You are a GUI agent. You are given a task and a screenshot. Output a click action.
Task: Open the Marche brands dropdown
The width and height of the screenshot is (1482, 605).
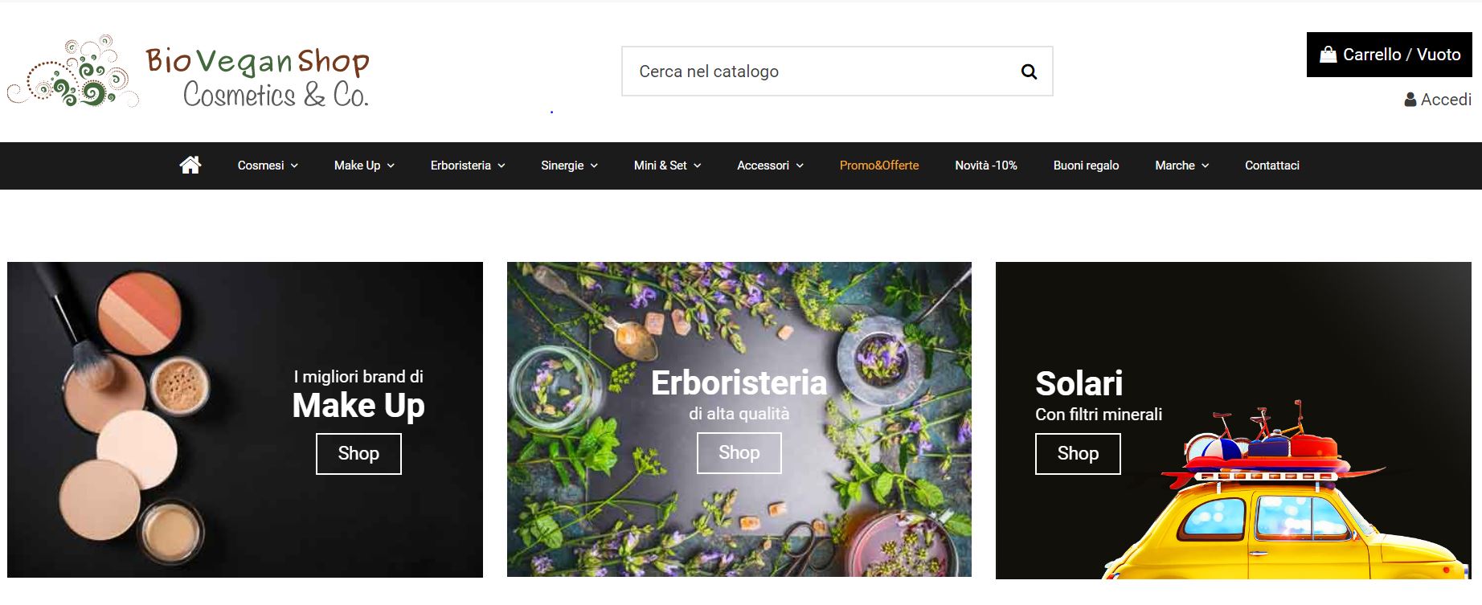(1181, 166)
